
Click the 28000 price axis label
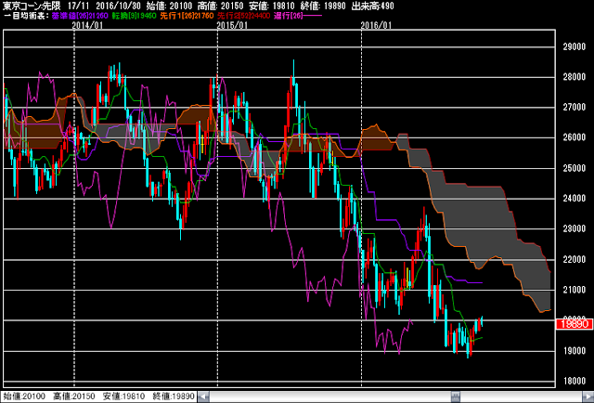(575, 76)
